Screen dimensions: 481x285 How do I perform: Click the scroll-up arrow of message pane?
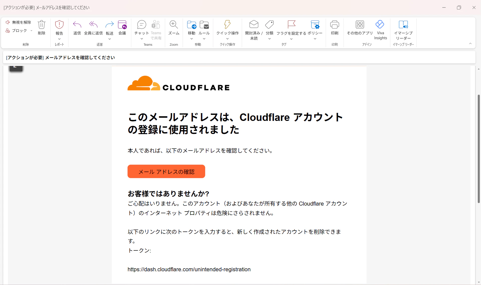point(478,69)
